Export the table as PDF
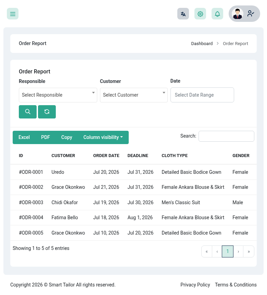 pos(46,137)
